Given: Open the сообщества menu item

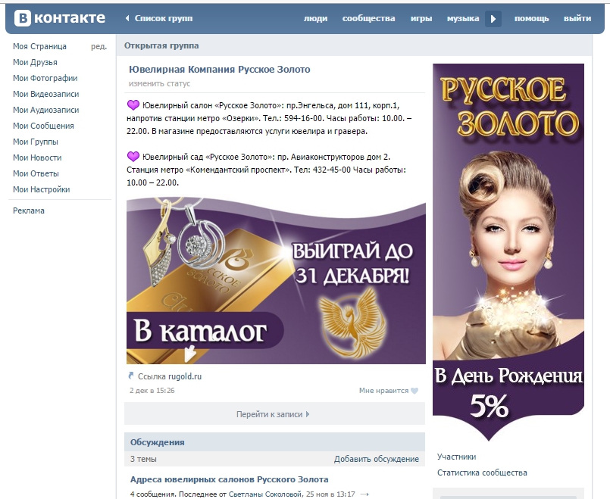Looking at the screenshot, I should [368, 18].
